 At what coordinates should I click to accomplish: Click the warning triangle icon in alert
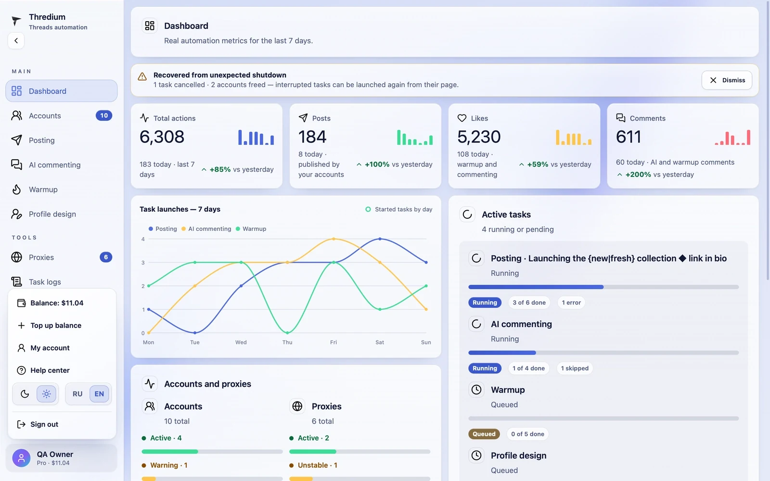coord(142,77)
